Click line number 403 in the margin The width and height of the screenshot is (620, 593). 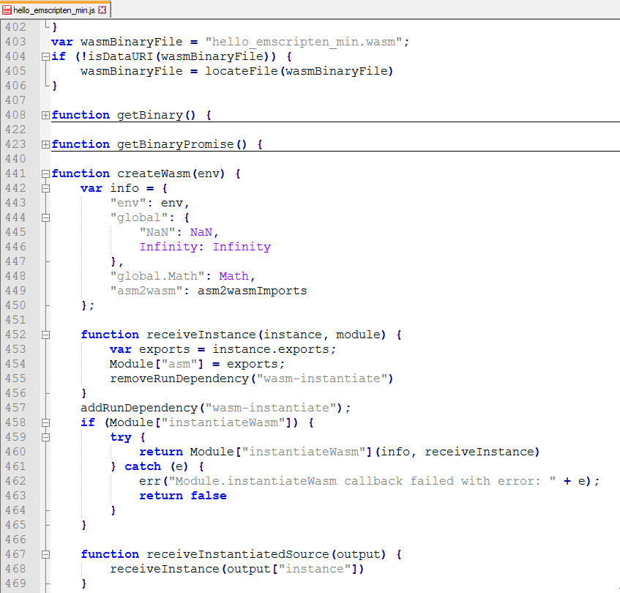(x=16, y=42)
